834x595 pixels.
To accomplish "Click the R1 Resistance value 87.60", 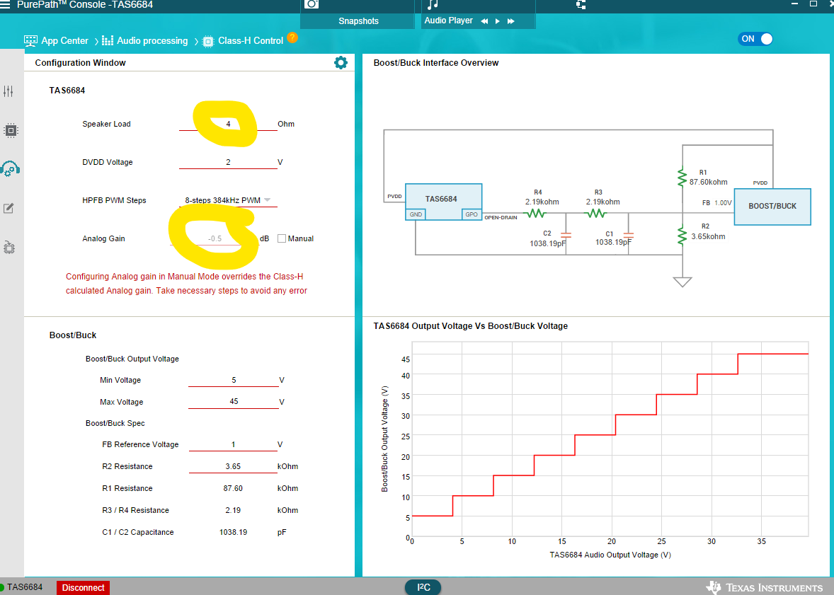I will [233, 488].
